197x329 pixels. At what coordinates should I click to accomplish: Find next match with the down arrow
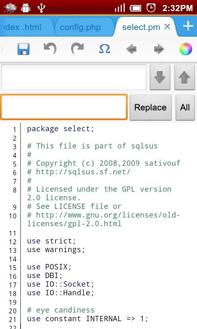coord(160,77)
